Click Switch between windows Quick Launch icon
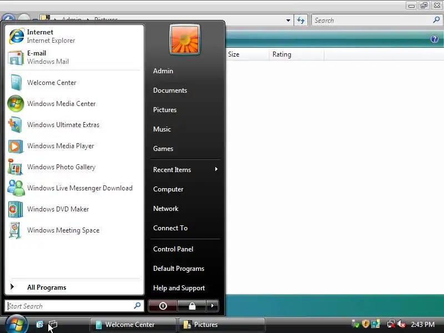This screenshot has width=444, height=333. 53,324
